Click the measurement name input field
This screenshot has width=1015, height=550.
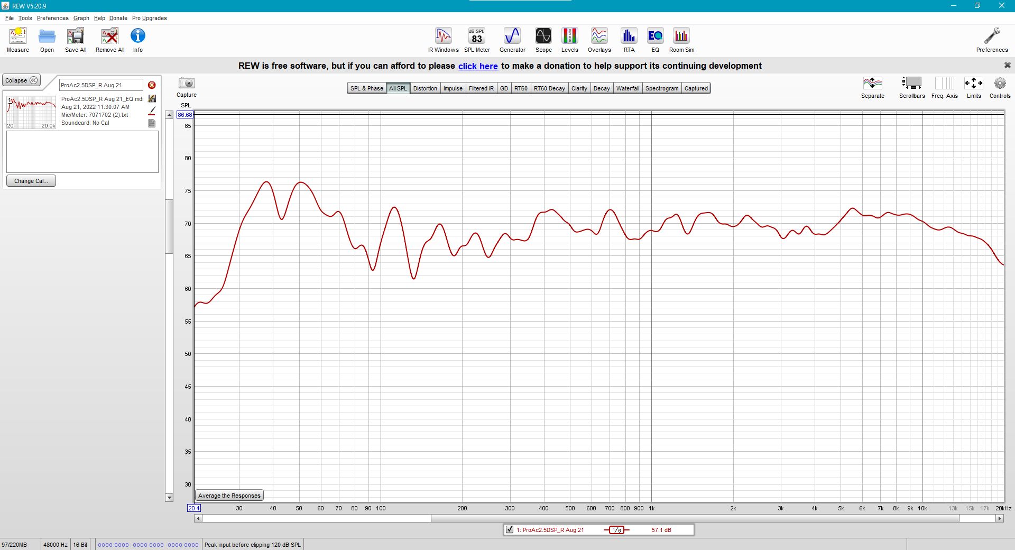pos(100,85)
